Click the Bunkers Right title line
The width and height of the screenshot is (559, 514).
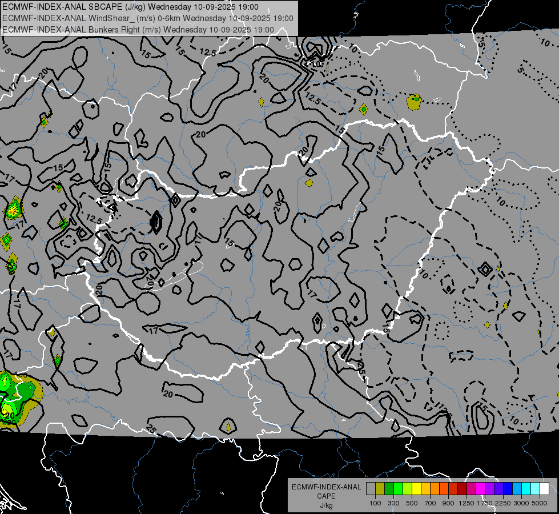tap(138, 30)
